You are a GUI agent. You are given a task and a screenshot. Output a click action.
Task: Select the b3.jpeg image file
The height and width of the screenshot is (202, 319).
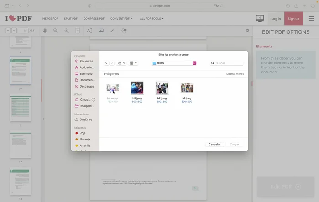pos(137,92)
